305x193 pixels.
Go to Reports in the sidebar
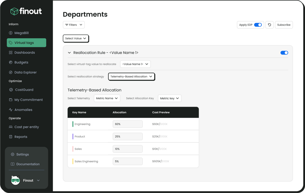point(21,137)
